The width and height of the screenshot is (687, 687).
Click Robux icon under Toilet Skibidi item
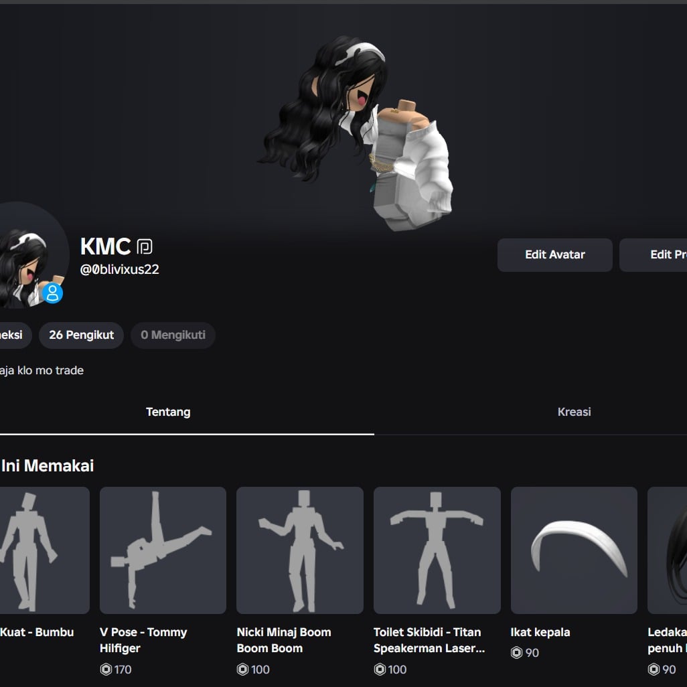click(380, 669)
